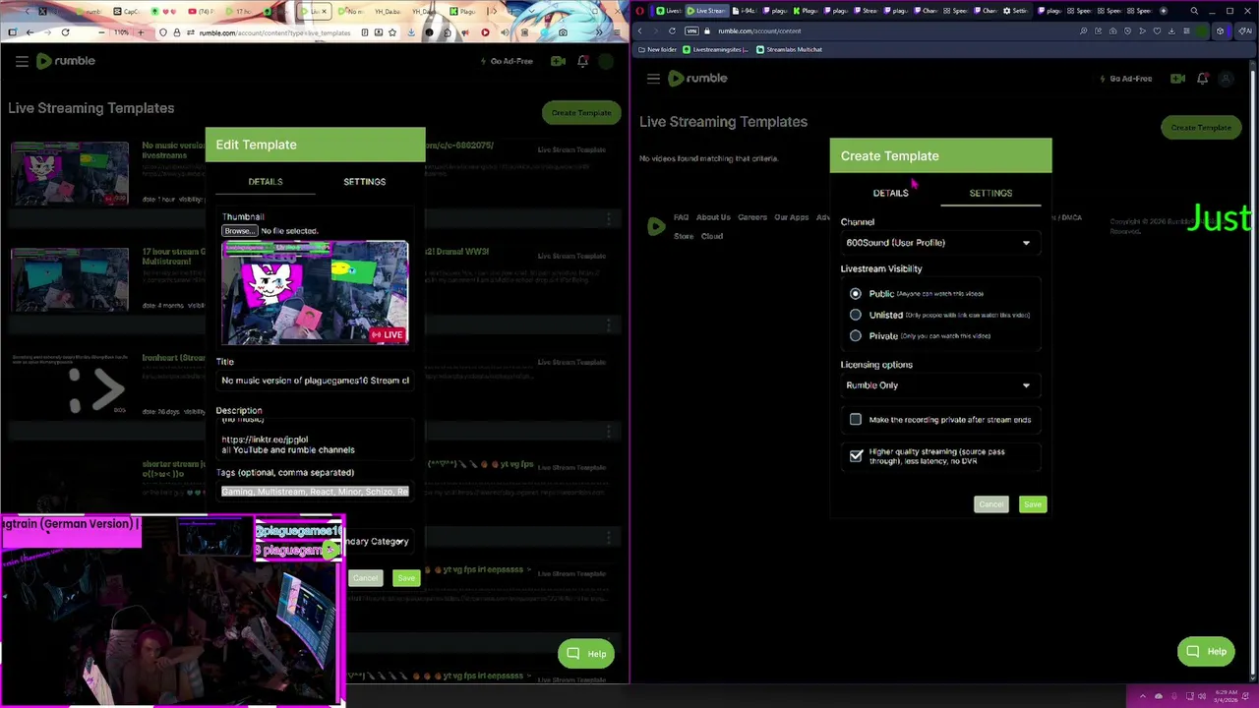Screen dimensions: 1259x708
Task: Open Help chat in left window
Action: 586,654
